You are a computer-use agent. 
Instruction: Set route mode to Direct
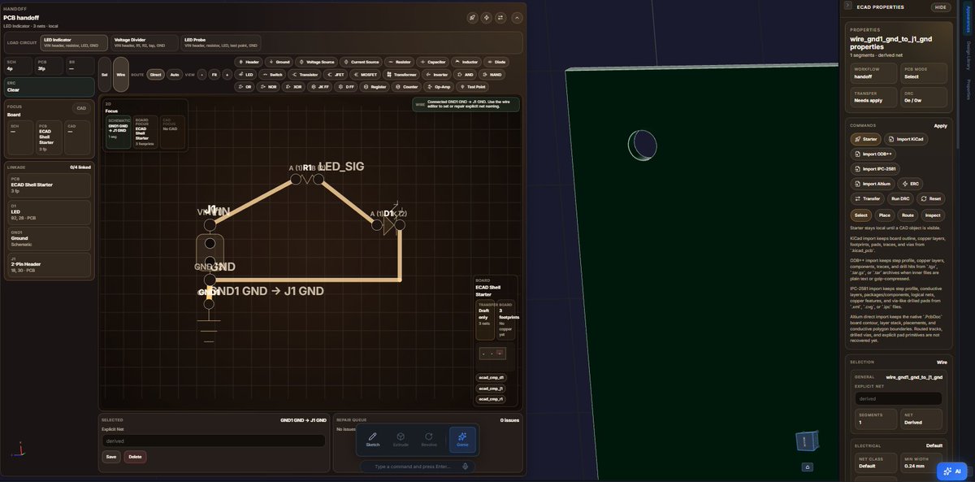(x=155, y=74)
